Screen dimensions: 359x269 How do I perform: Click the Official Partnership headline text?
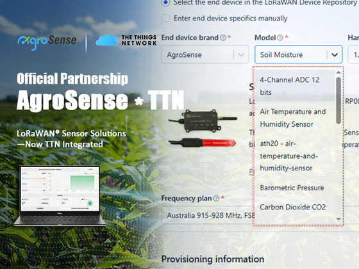(x=72, y=78)
